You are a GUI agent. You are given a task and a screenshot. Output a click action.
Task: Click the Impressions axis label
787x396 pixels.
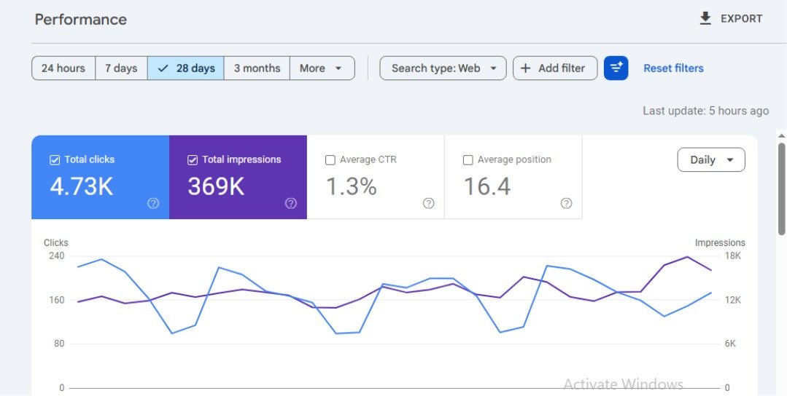click(x=720, y=243)
